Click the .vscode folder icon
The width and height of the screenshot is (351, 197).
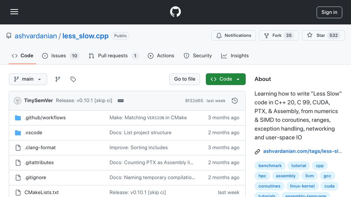[18, 133]
